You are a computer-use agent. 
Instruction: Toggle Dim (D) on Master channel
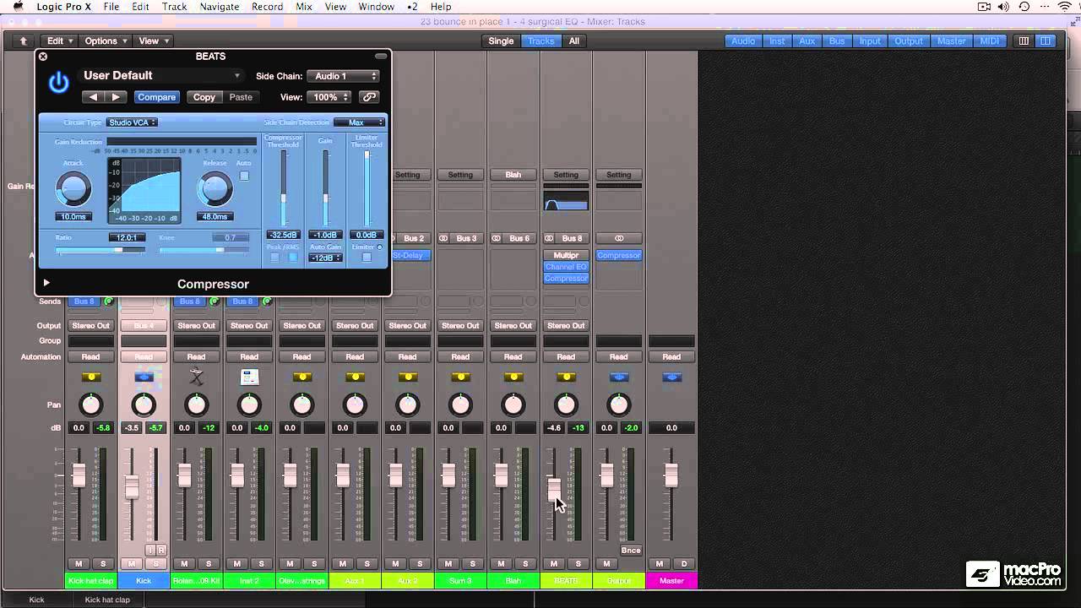click(x=684, y=563)
